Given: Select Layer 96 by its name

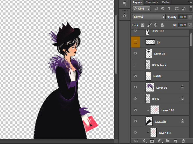Looking at the screenshot, I should [x=162, y=88].
